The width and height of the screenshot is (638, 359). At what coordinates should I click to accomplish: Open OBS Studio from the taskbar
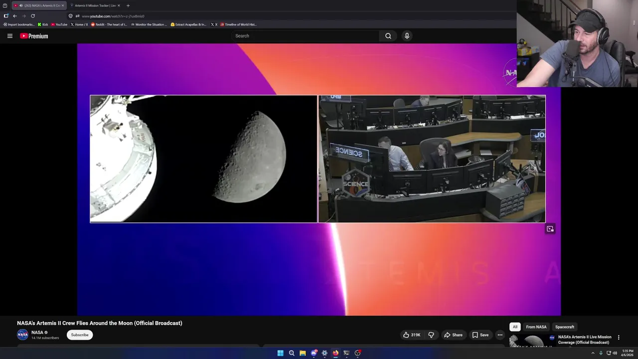click(357, 353)
